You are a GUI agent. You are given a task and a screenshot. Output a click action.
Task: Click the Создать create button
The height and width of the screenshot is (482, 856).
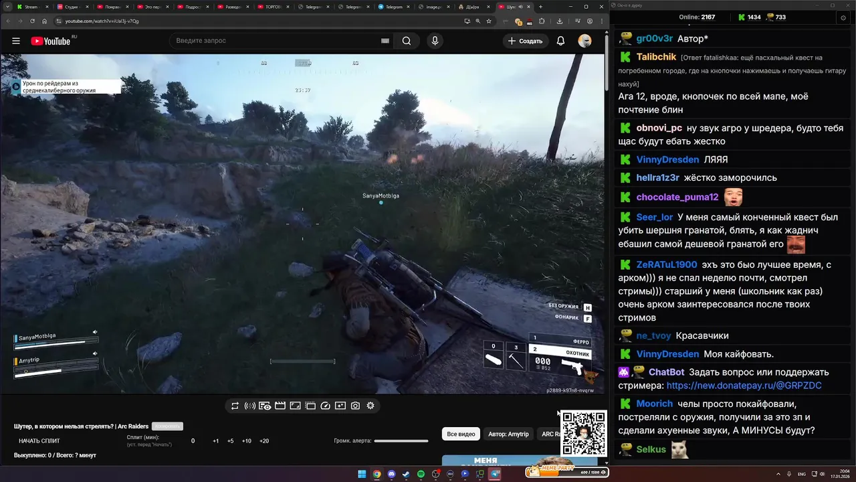(525, 41)
